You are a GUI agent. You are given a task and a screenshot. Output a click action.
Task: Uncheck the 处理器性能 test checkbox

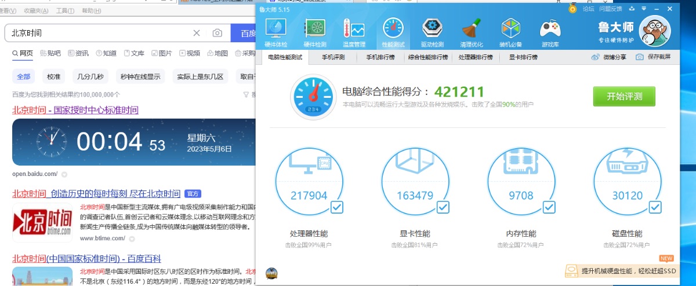pos(337,207)
